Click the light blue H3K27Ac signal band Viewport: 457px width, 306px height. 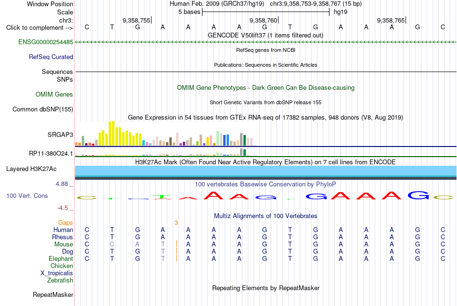[266, 171]
